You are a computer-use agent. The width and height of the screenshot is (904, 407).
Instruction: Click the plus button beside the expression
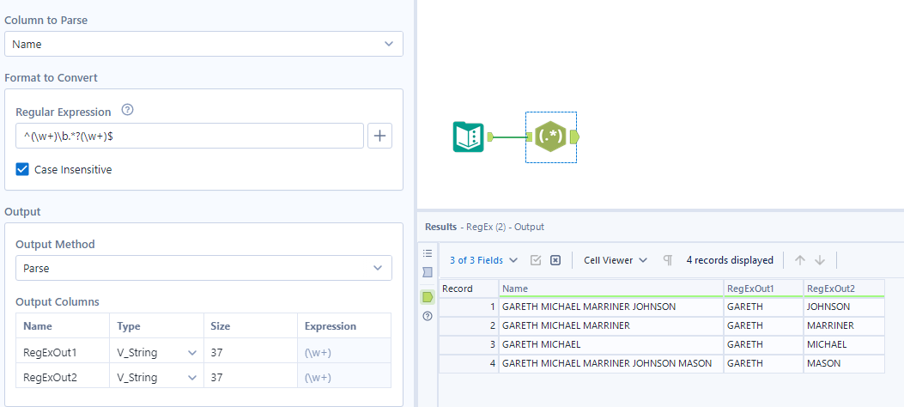pos(379,136)
